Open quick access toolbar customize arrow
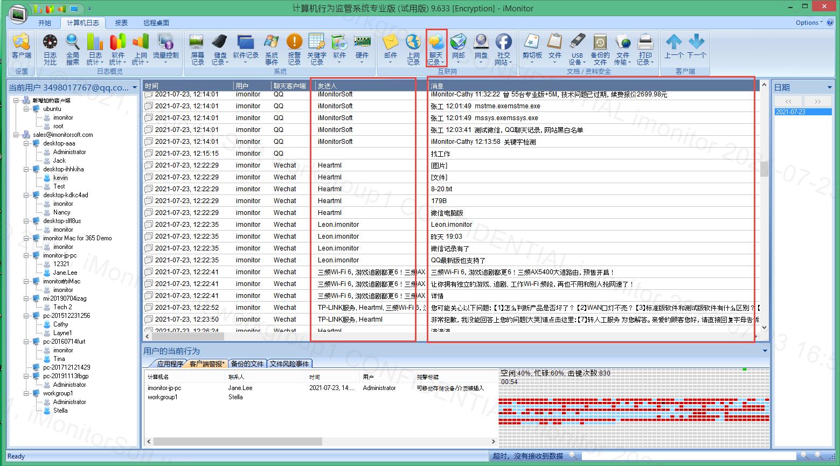 click(89, 9)
